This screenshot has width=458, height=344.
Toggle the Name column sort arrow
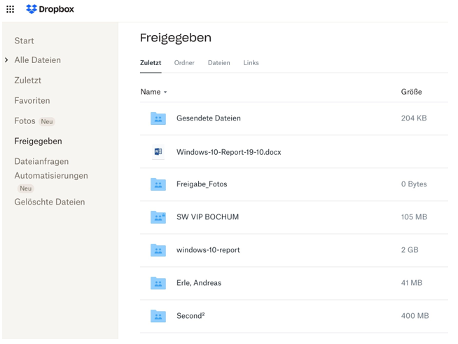[166, 92]
